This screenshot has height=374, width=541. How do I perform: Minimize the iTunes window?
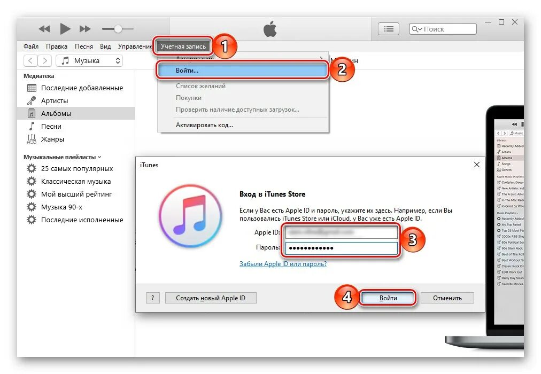tap(488, 22)
